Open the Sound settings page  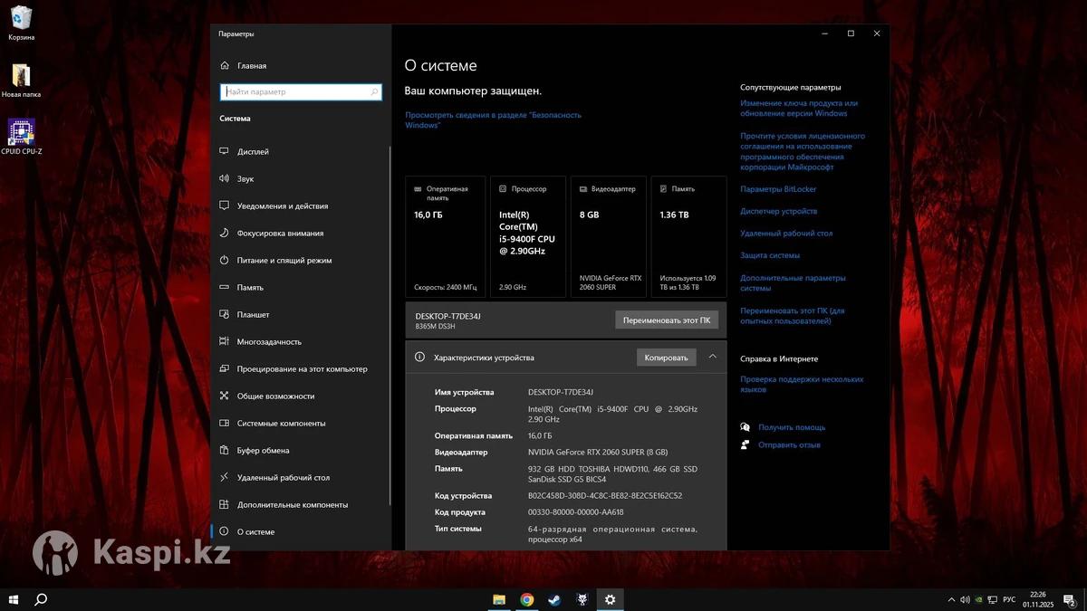[245, 179]
